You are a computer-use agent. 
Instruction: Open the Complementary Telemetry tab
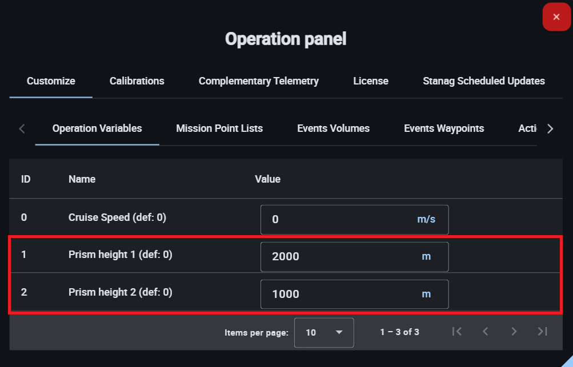click(x=258, y=81)
